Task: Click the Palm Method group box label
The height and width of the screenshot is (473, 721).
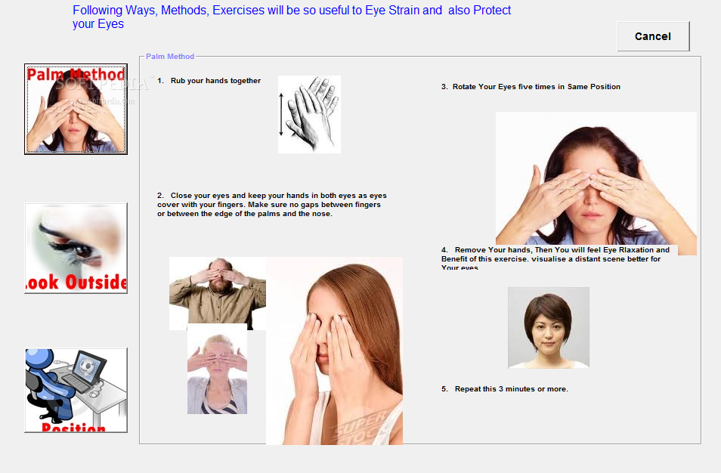Action: coord(170,57)
